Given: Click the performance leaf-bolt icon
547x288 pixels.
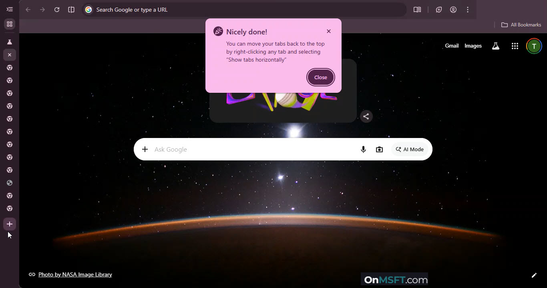Looking at the screenshot, I should [439, 10].
